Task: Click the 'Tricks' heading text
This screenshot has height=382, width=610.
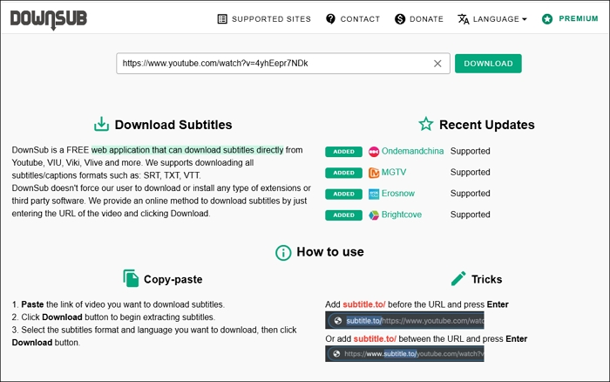Action: point(486,279)
